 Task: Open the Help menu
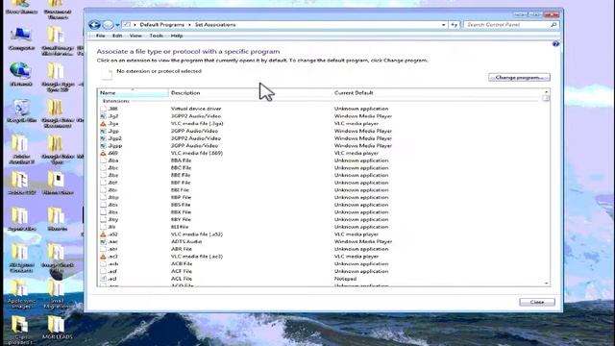click(x=177, y=36)
